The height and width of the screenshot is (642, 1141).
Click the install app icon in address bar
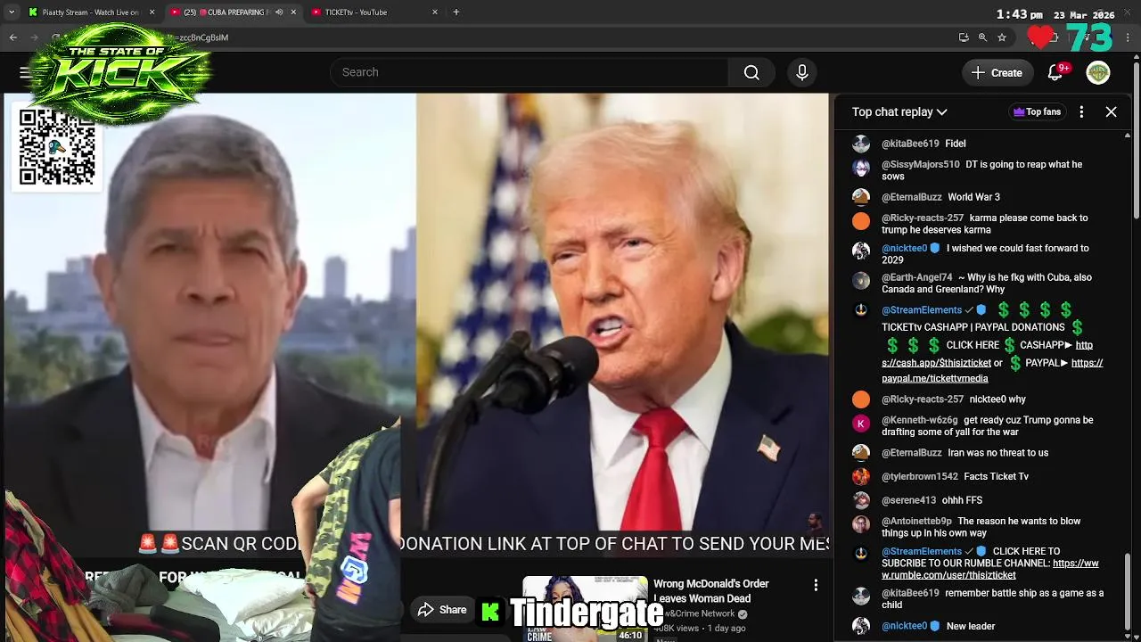coord(964,37)
